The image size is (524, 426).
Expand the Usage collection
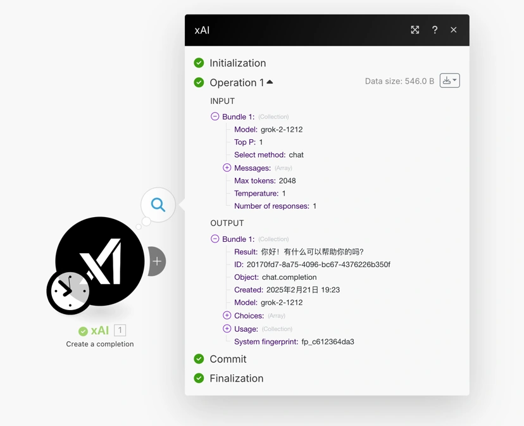(227, 329)
